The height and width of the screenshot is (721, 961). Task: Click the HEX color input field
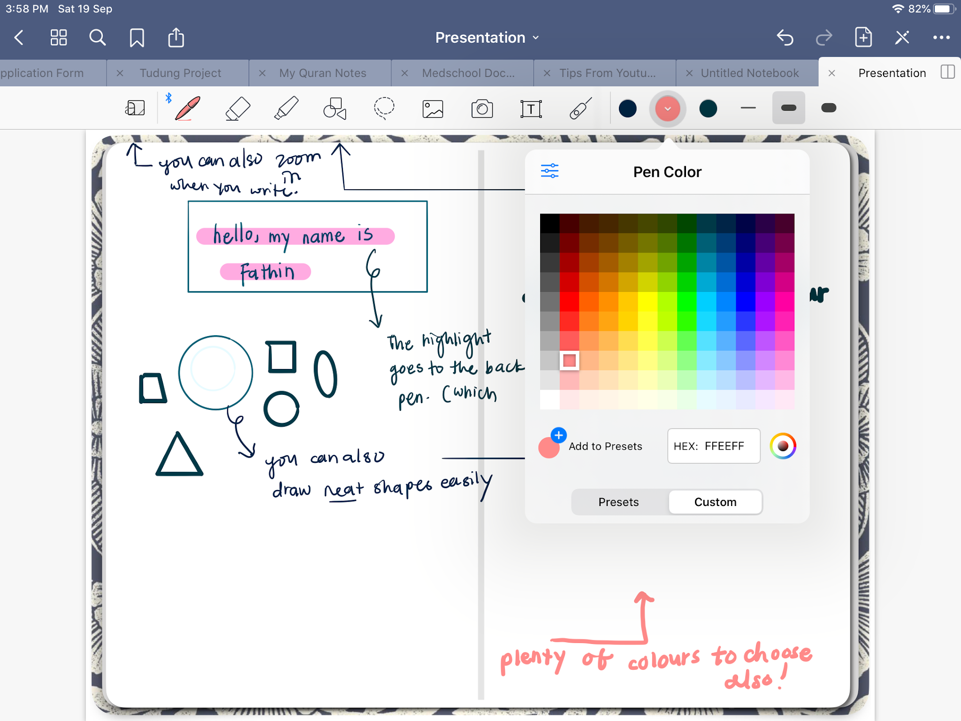tap(713, 446)
